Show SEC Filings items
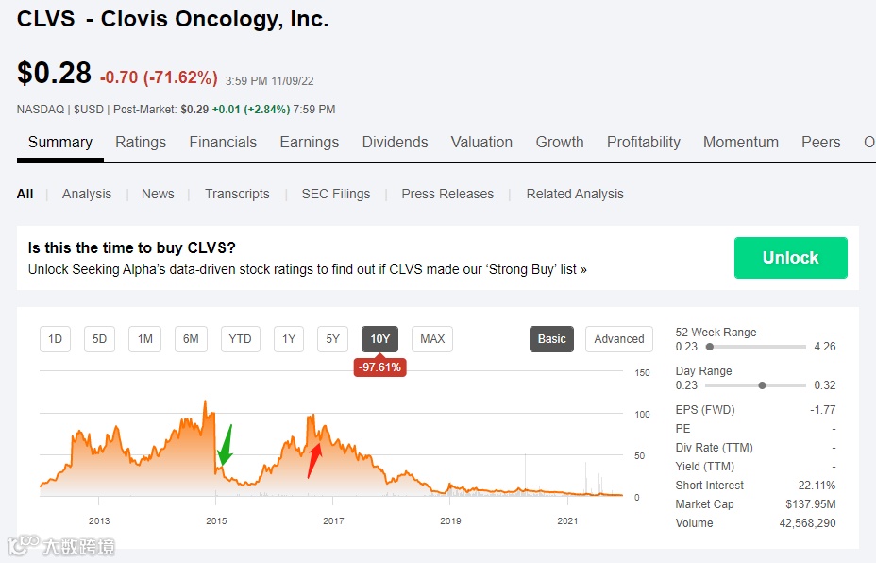The image size is (876, 563). pos(336,194)
